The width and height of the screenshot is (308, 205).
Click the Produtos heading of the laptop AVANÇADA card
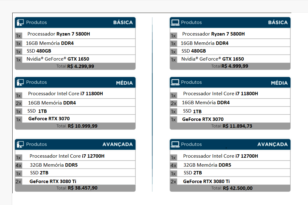[191, 144]
